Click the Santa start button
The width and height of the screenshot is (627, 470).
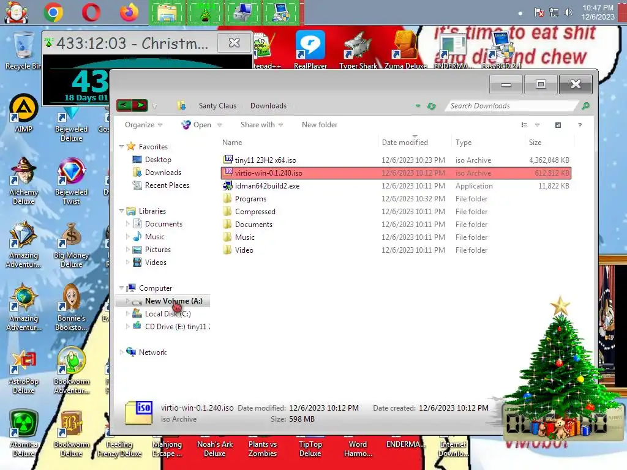(16, 12)
